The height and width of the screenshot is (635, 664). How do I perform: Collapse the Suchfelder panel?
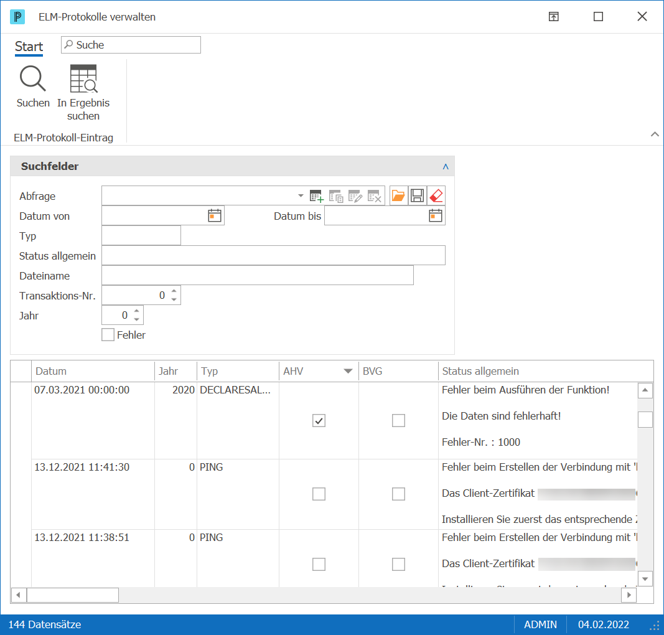[x=446, y=166]
